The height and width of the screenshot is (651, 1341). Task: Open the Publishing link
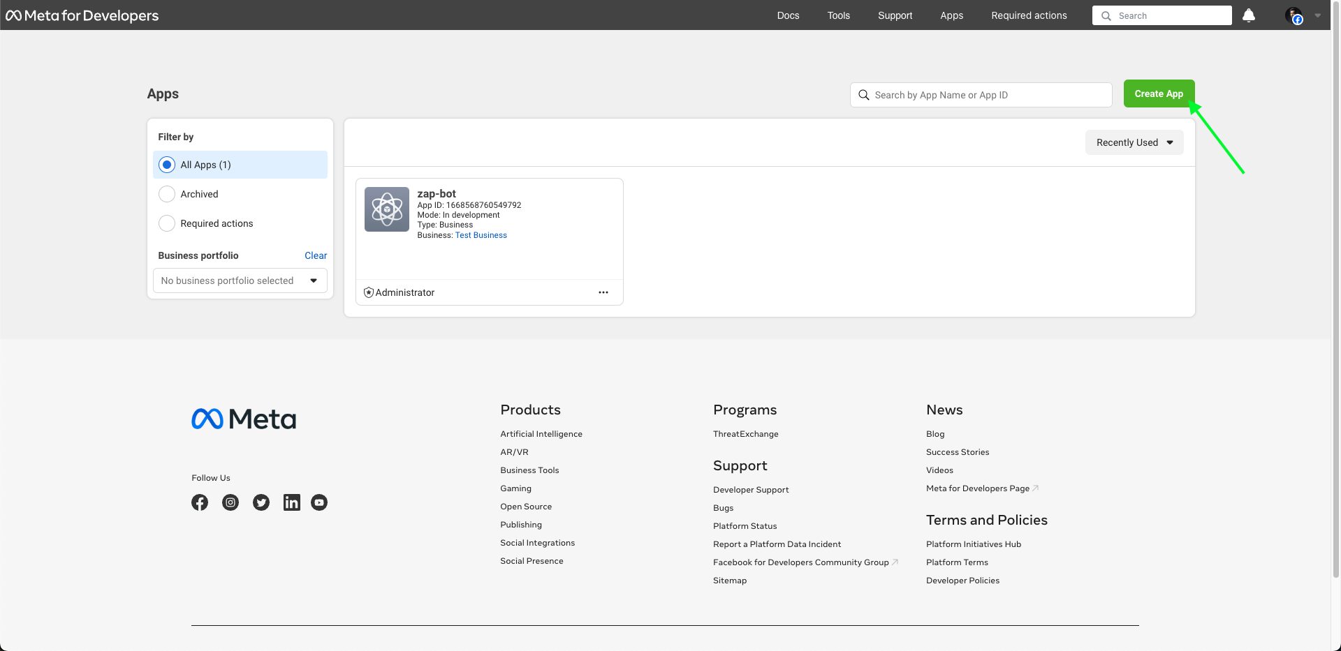521,525
